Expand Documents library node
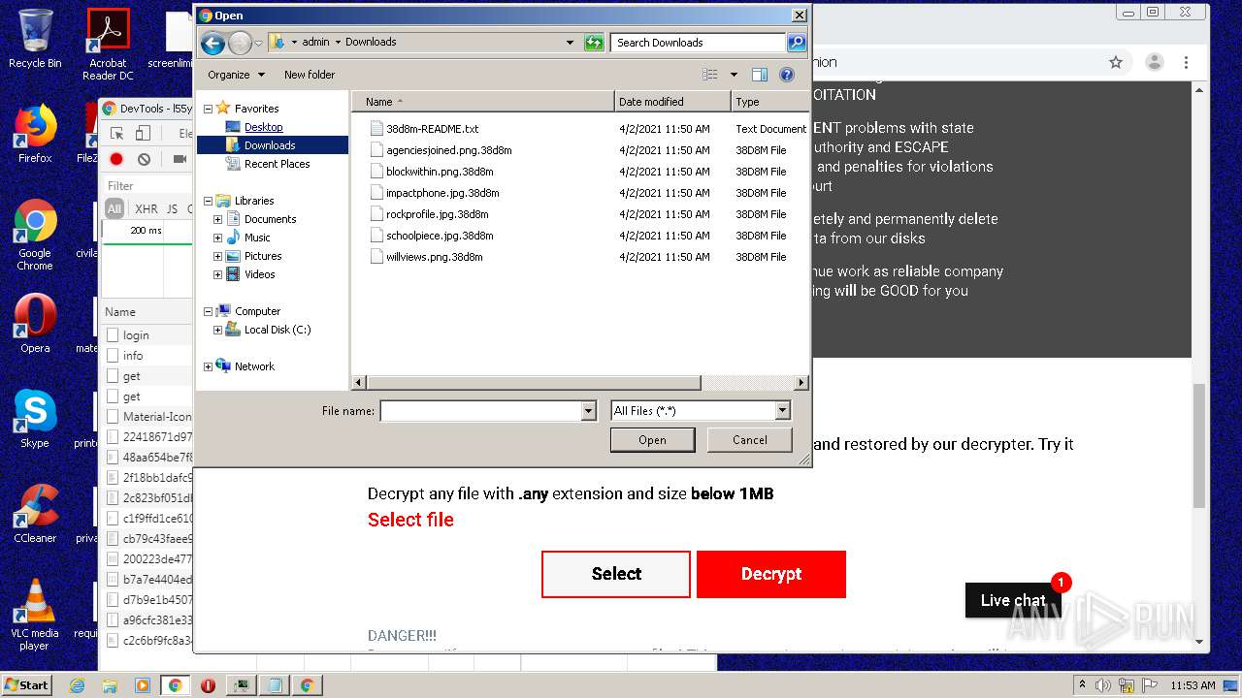 click(x=217, y=219)
